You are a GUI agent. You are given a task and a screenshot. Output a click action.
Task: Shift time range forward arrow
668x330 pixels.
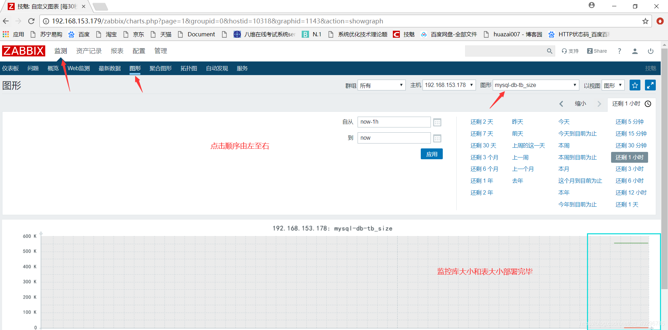599,104
